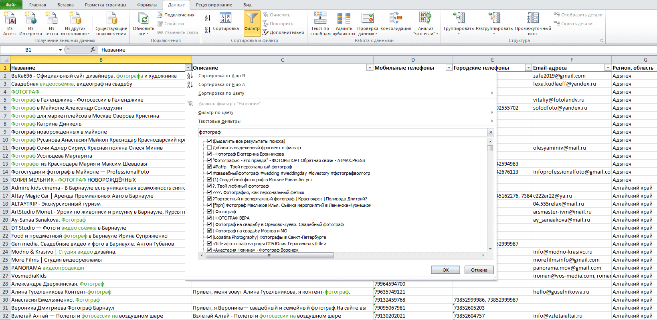Open the Описание column filter dropdown
Image resolution: width=657 pixels, height=320 pixels.
[370, 68]
